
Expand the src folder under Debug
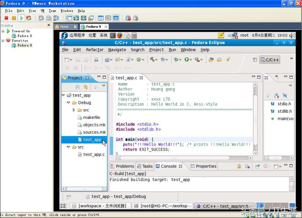point(73,110)
